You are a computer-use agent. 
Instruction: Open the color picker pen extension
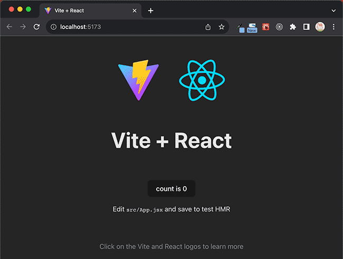[241, 28]
